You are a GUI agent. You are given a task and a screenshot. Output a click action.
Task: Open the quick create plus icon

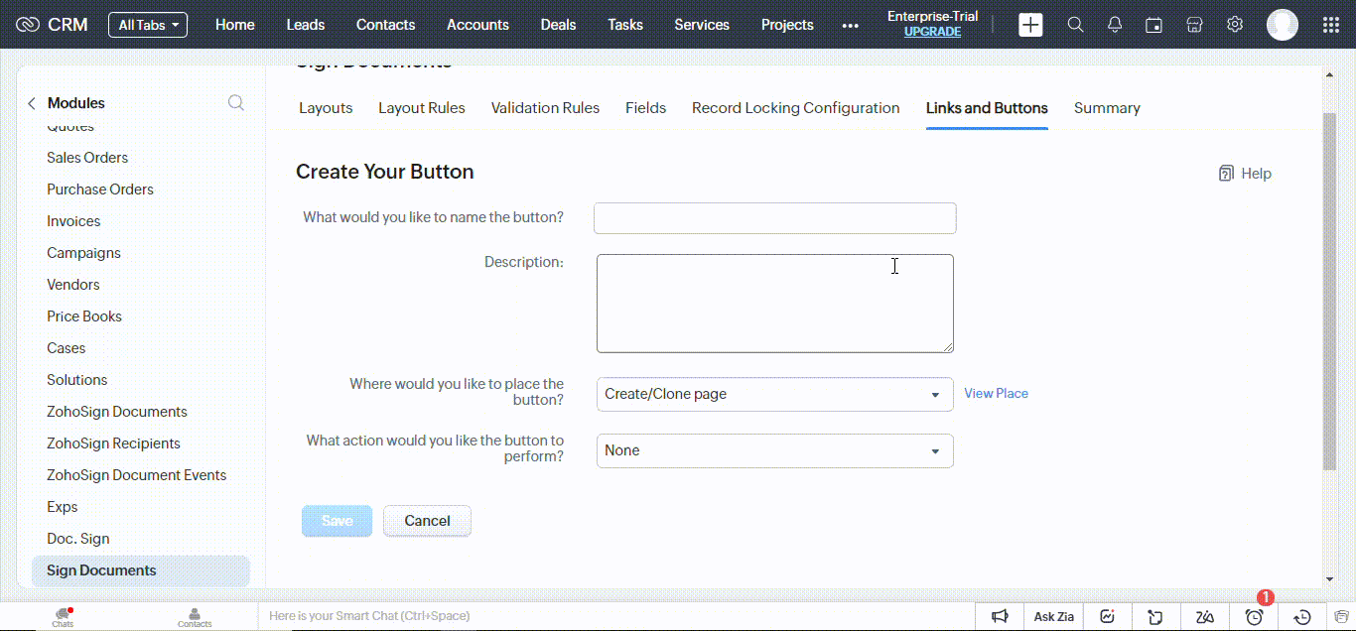[x=1030, y=24]
